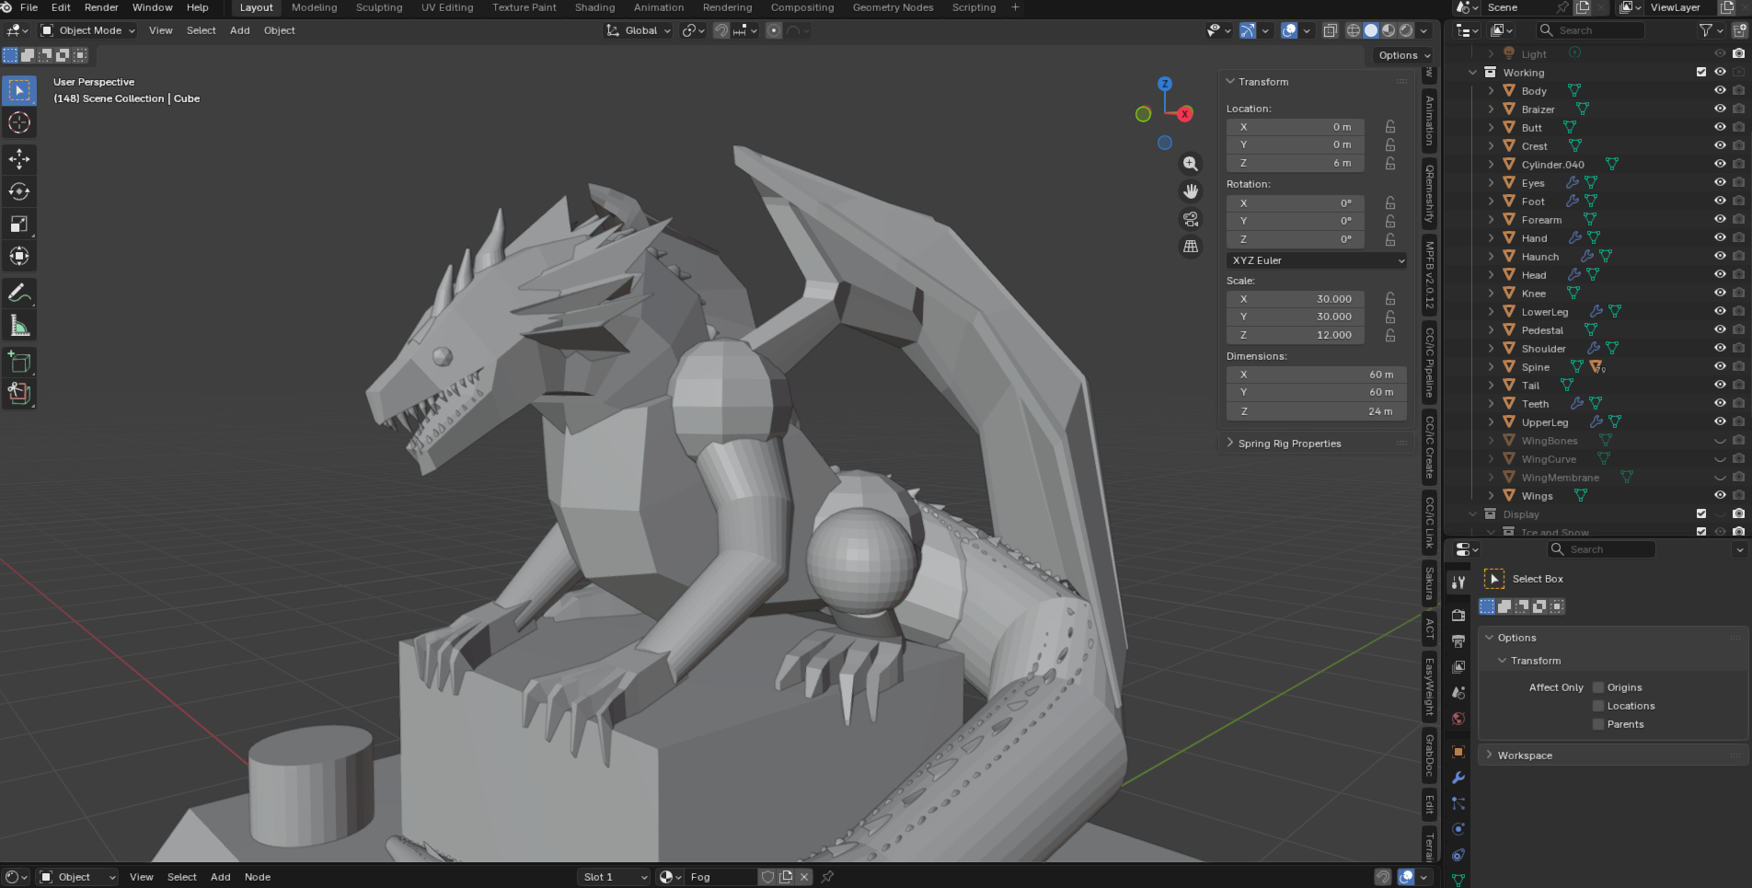The image size is (1752, 888).
Task: Select the Add Cube tool
Action: 19,362
